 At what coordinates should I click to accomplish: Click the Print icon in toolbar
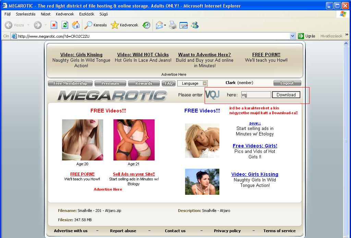[173, 25]
